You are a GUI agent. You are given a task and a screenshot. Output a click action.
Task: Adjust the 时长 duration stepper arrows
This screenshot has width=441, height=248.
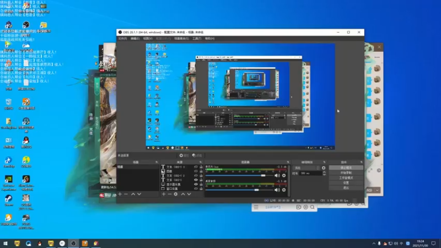point(324,174)
